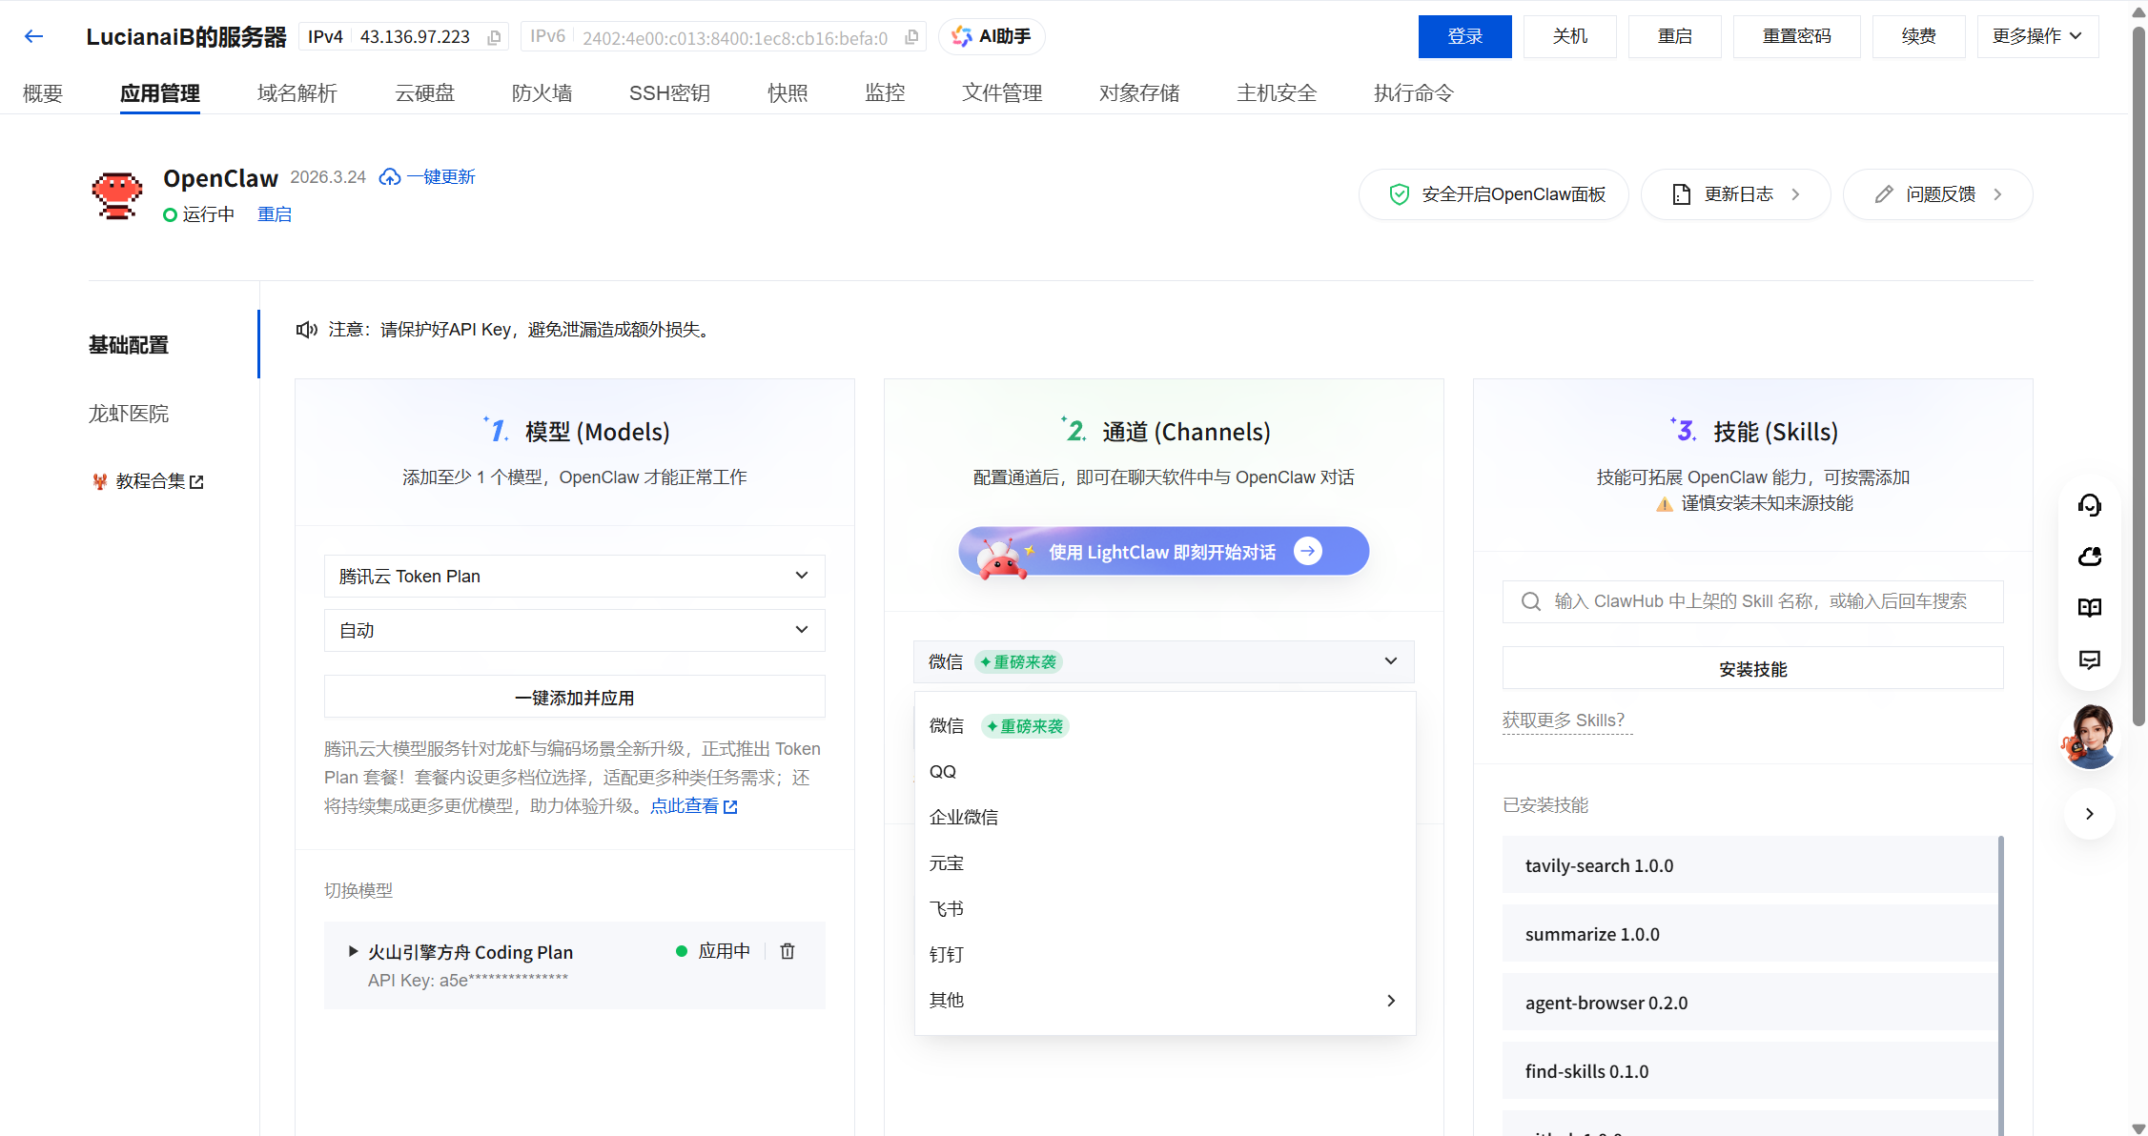Click the 一键更新 link
2148x1136 pixels.
tap(440, 177)
